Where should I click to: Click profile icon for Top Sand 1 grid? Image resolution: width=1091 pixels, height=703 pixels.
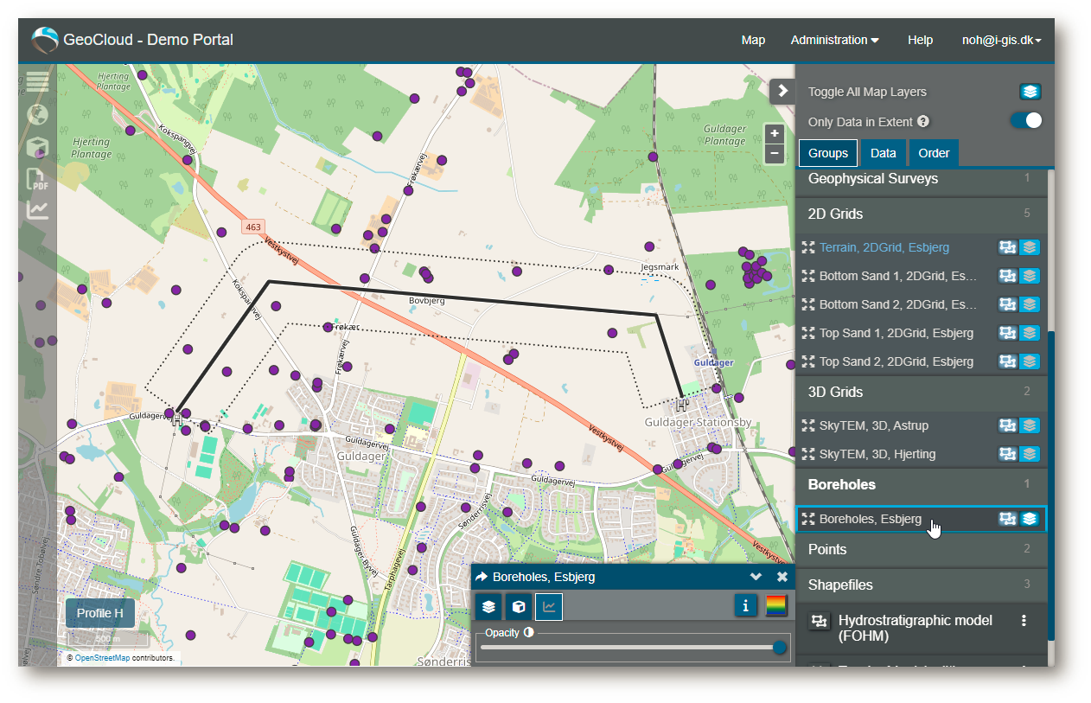tap(1007, 333)
